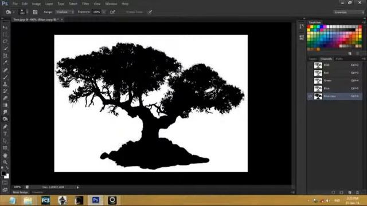Select the Horizontal Type tool
Screen dimensions: 367x206
pyautogui.click(x=5, y=134)
